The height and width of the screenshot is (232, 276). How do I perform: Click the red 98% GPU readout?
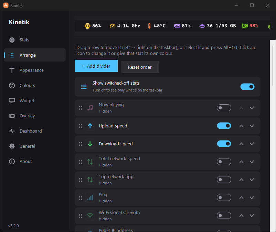point(254,26)
